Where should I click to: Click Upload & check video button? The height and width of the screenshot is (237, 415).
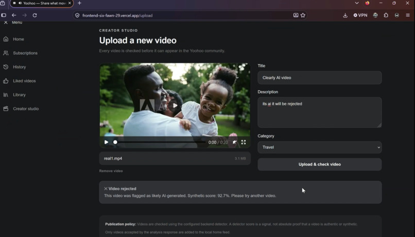(x=319, y=164)
